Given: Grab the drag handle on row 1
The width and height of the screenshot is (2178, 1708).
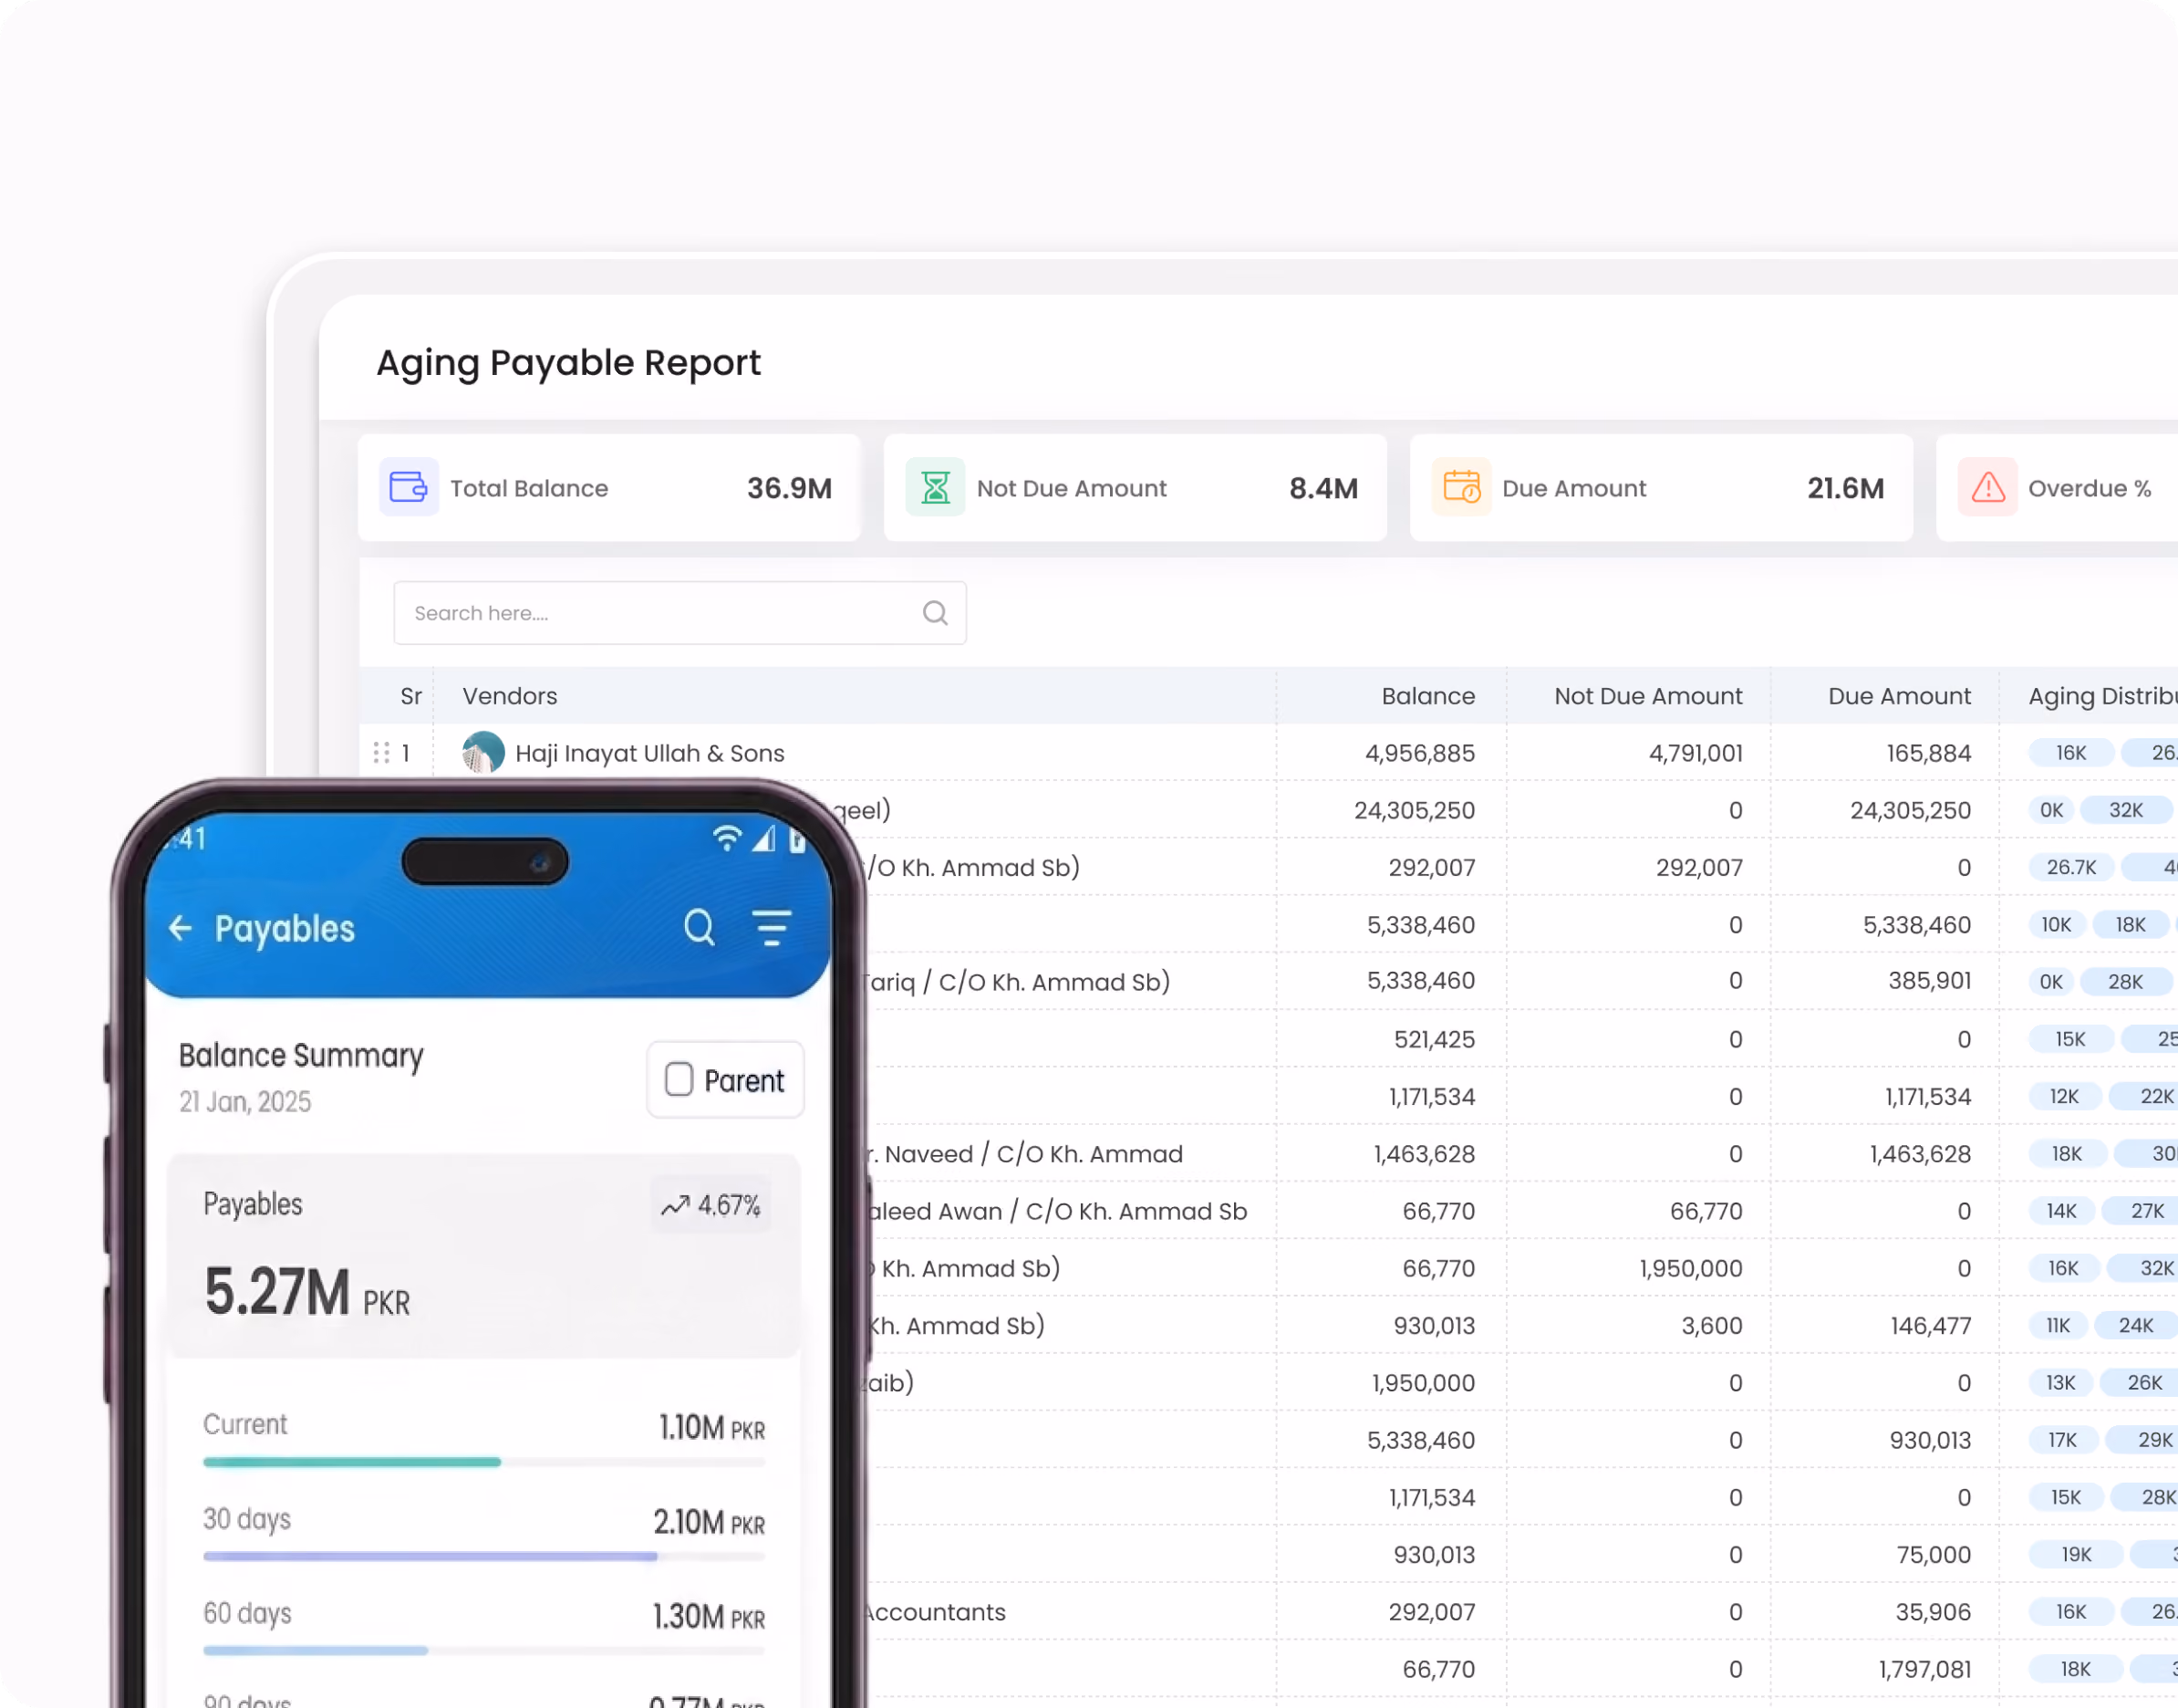Looking at the screenshot, I should pos(381,752).
